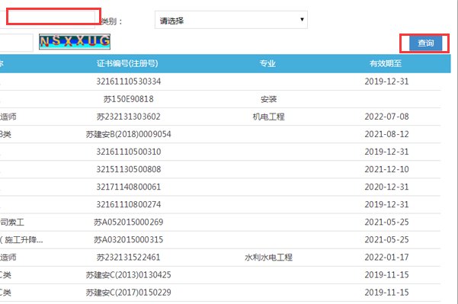Viewport: 458px width, 304px height.
Task: Click the 机电工程 specialty cell
Action: [x=268, y=117]
